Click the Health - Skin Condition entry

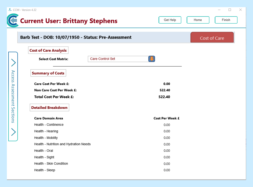click(x=51, y=164)
